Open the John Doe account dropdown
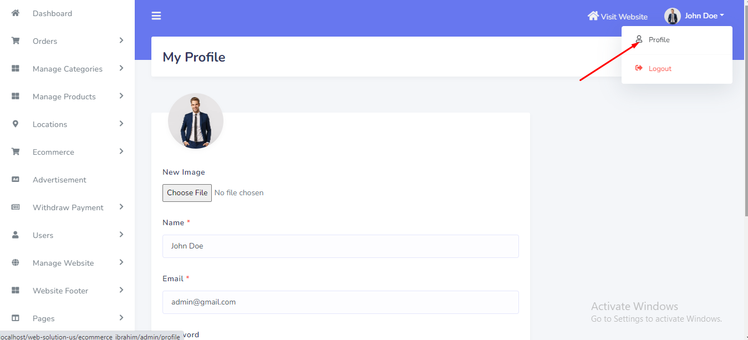The width and height of the screenshot is (748, 340). (695, 16)
